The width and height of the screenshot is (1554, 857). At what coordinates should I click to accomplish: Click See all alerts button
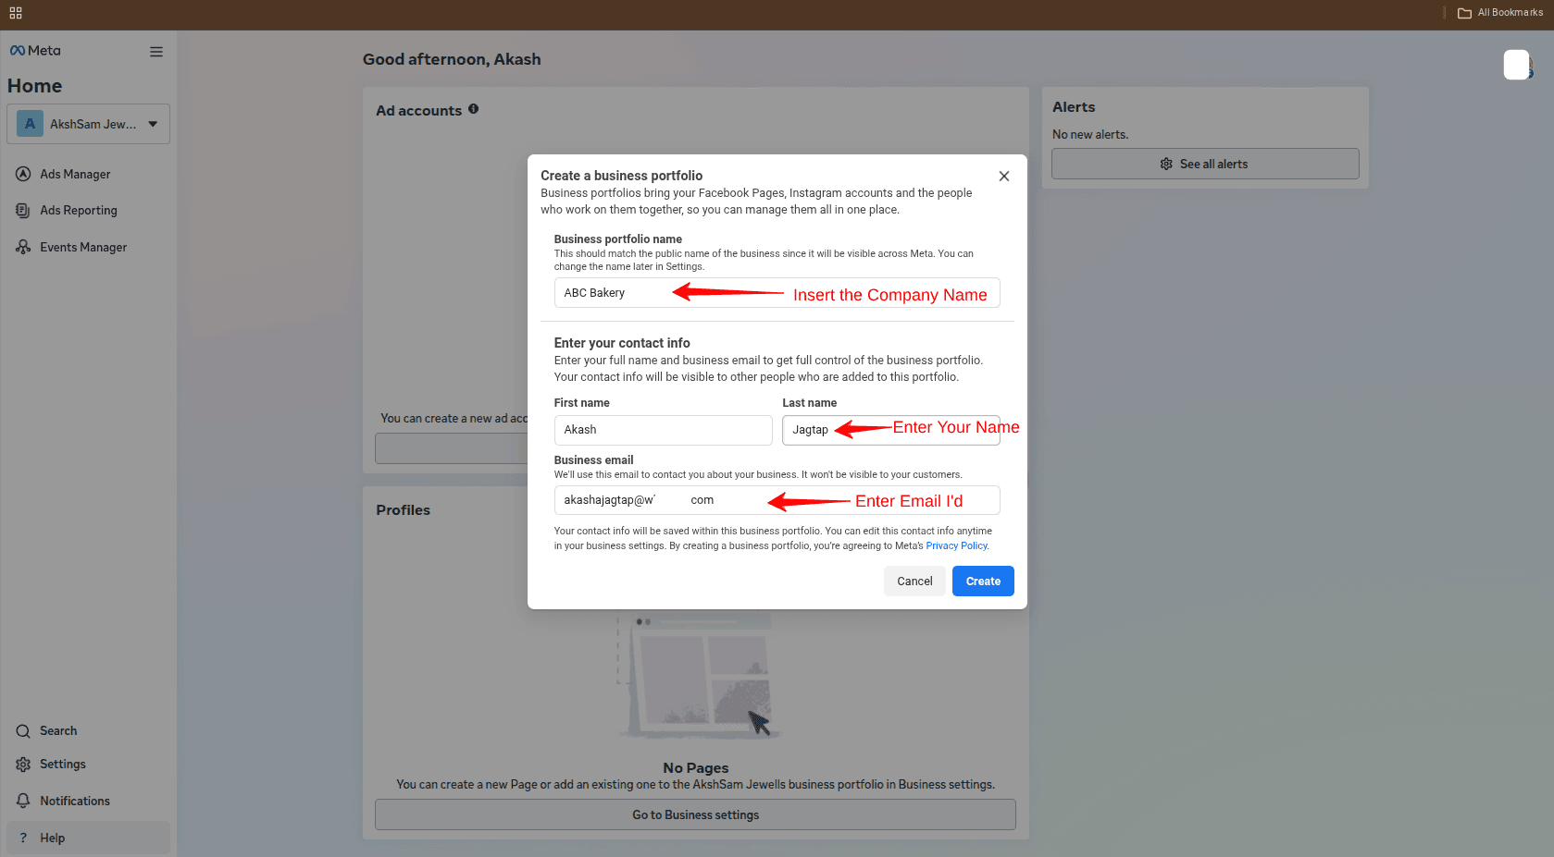coord(1205,164)
